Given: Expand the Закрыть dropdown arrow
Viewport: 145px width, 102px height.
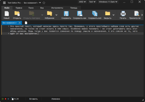Looking at the screenshot, I should (114, 15).
